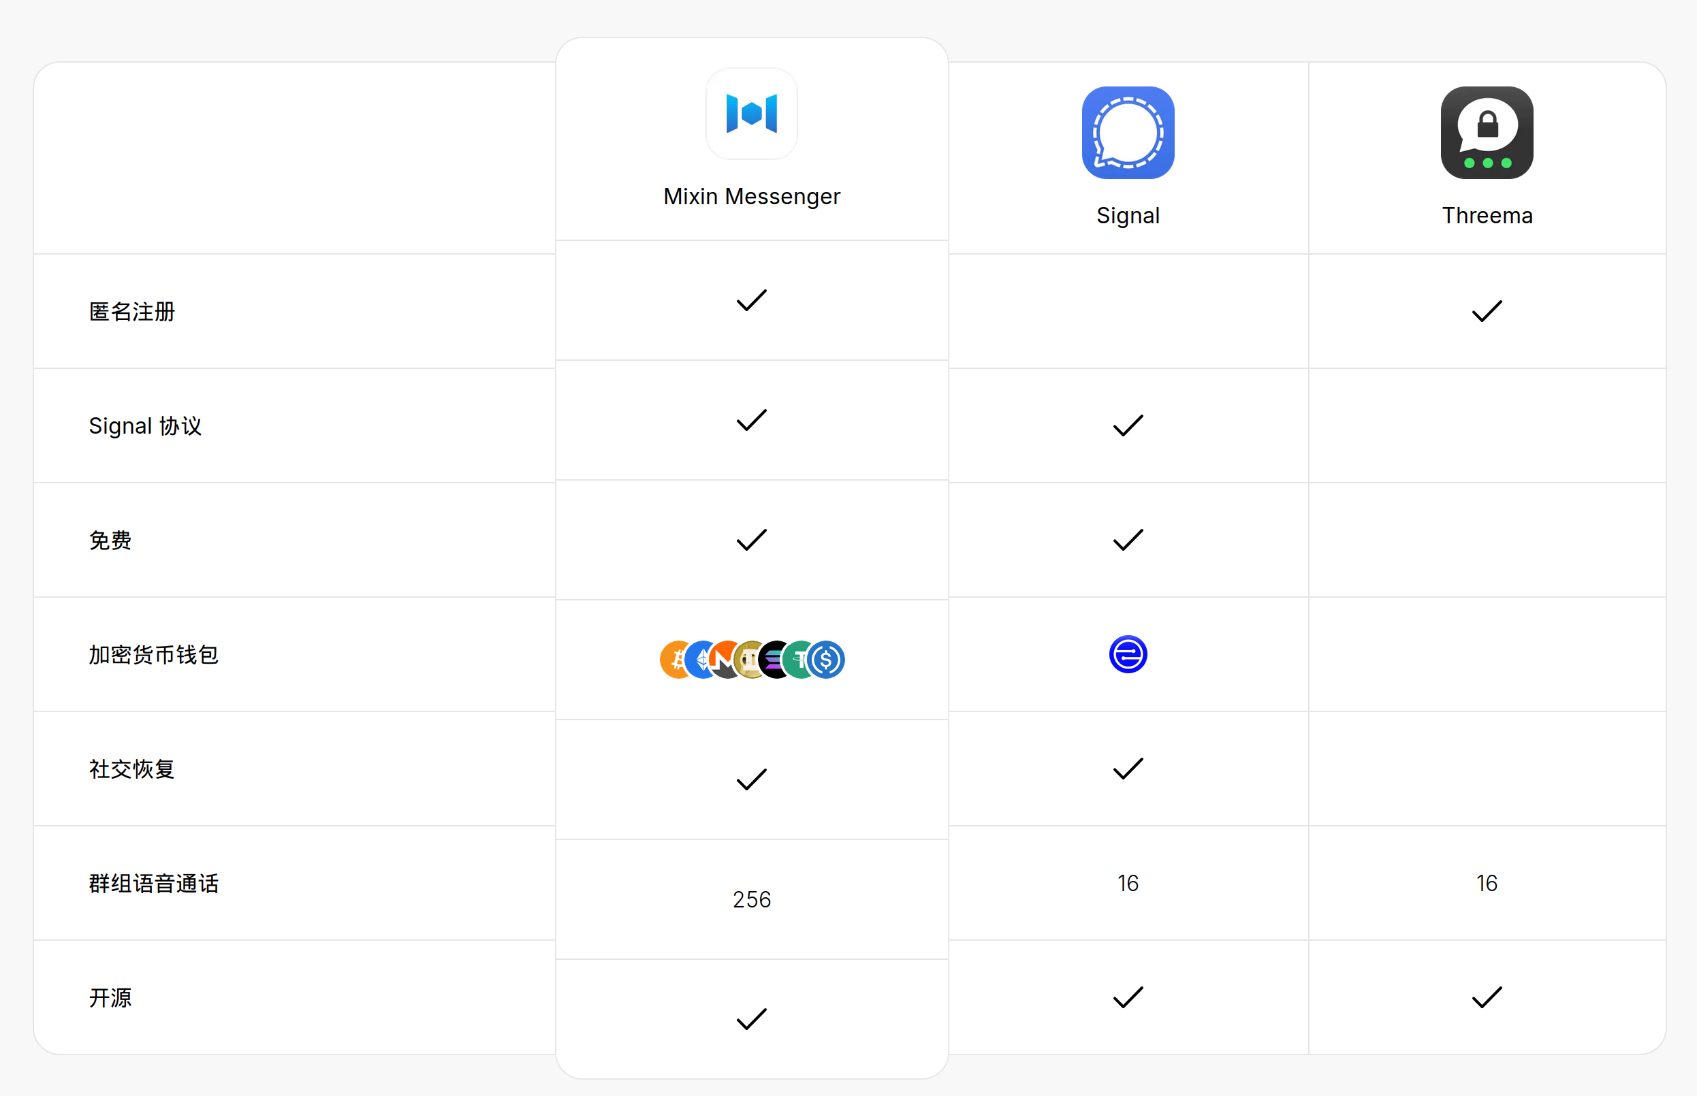This screenshot has width=1697, height=1096.
Task: Click the Threema app icon
Action: pos(1487,133)
